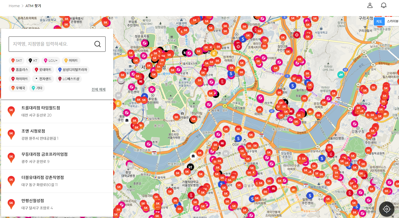Viewport: 399px width, 218px height.
Task: Toggle the 우체국 filter chip
Action: (18, 88)
